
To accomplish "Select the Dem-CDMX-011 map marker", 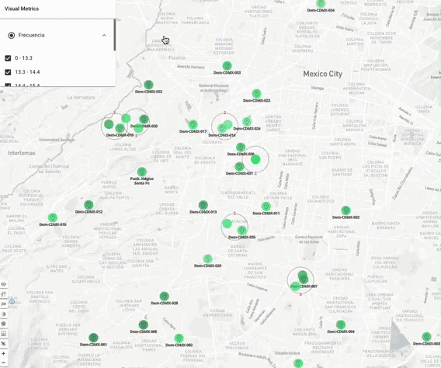I will click(x=266, y=207).
